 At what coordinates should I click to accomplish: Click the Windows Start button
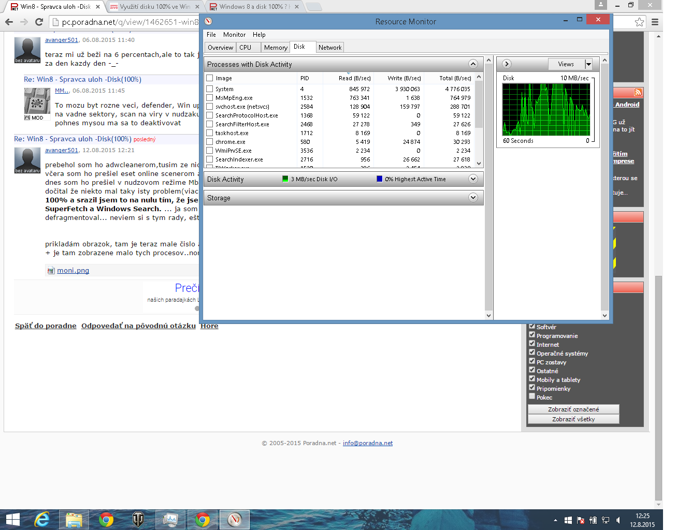(12, 519)
